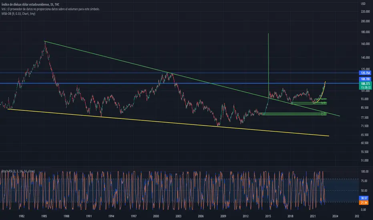The height and width of the screenshot is (220, 373).
Task: Click the 55.500 price axis label
Action: coord(365,152)
